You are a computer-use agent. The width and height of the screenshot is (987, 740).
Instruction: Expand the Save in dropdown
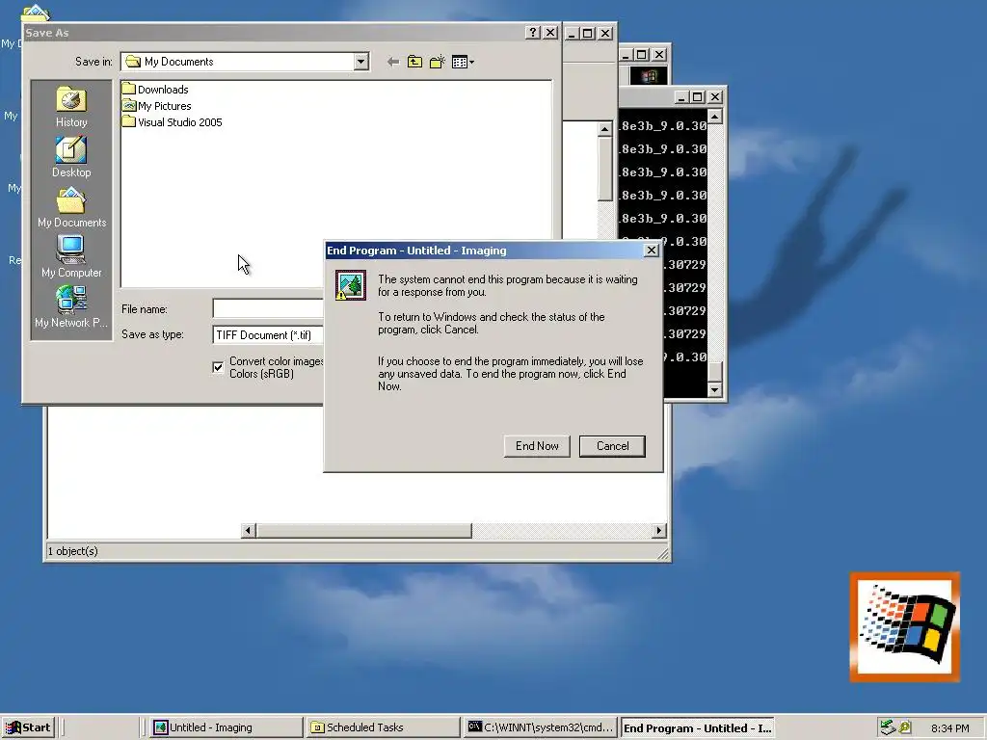(360, 62)
